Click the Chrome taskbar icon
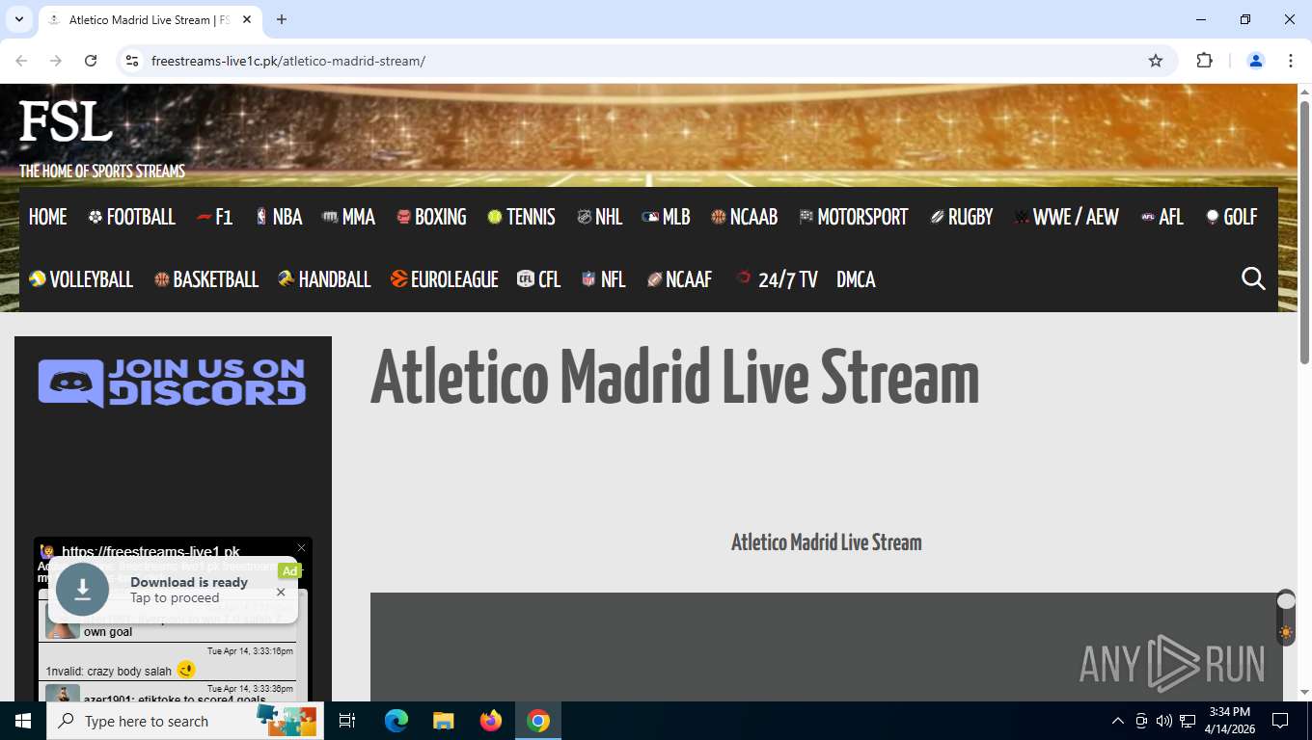This screenshot has width=1312, height=740. pos(538,721)
